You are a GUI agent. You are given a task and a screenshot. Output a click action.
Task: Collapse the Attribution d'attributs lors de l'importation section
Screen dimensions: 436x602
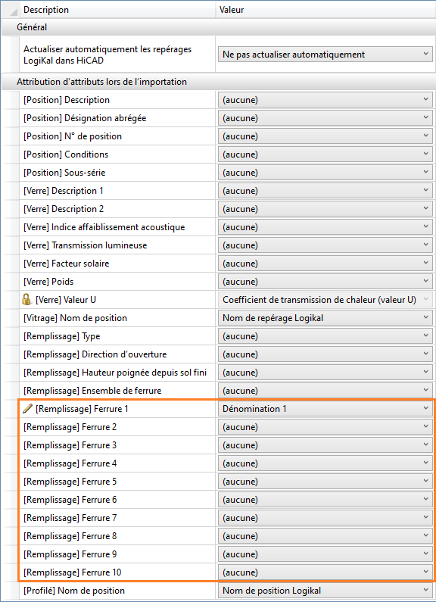tap(218, 82)
